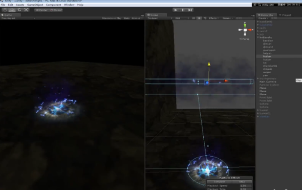
Task: Click the Pause button
Action: click(x=183, y=10)
